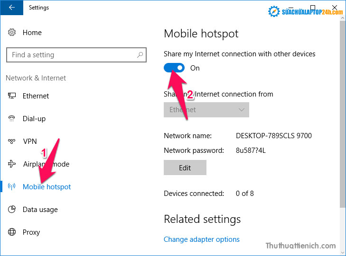Click the Ethernet monitor icon

[12, 96]
